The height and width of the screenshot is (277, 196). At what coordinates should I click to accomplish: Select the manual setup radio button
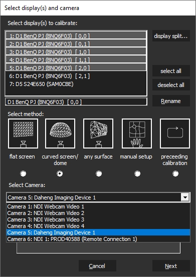pos(137,173)
